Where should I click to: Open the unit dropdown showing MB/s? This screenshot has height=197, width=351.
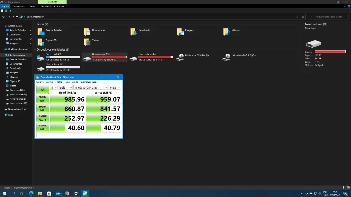coord(115,88)
